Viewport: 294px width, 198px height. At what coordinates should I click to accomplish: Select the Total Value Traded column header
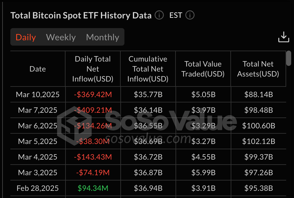203,69
